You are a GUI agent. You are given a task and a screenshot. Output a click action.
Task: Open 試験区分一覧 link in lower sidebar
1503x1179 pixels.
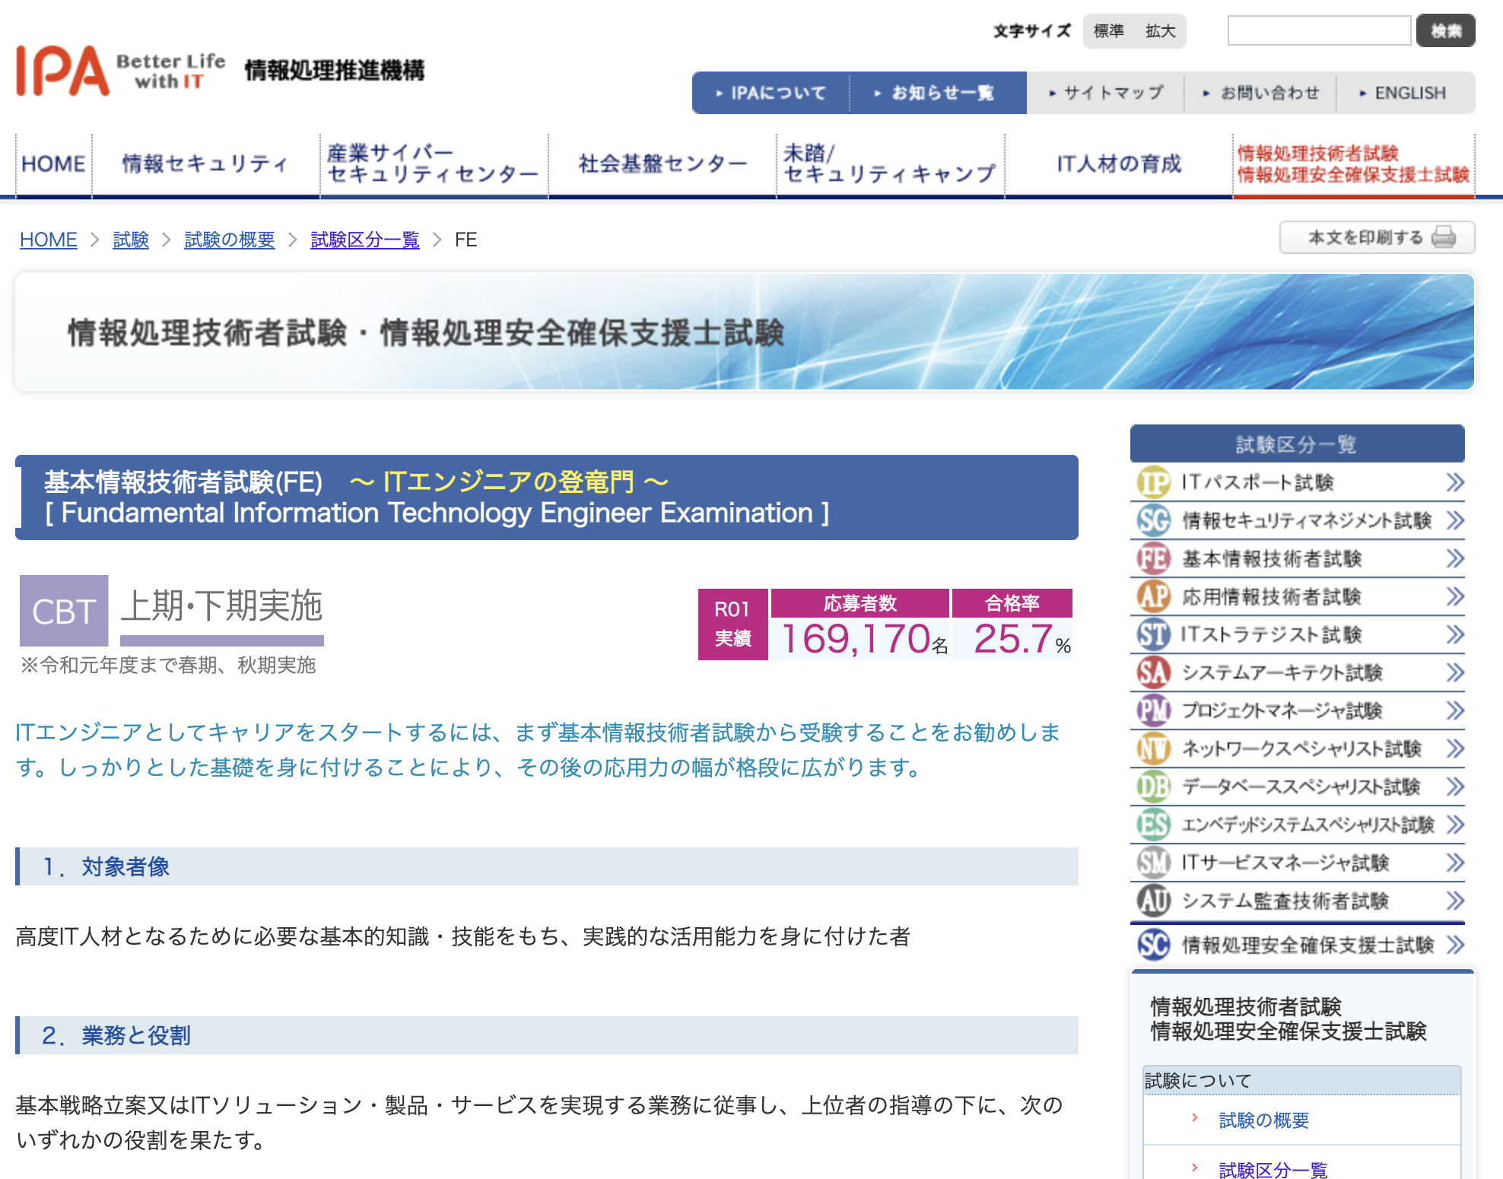pyautogui.click(x=1273, y=1170)
